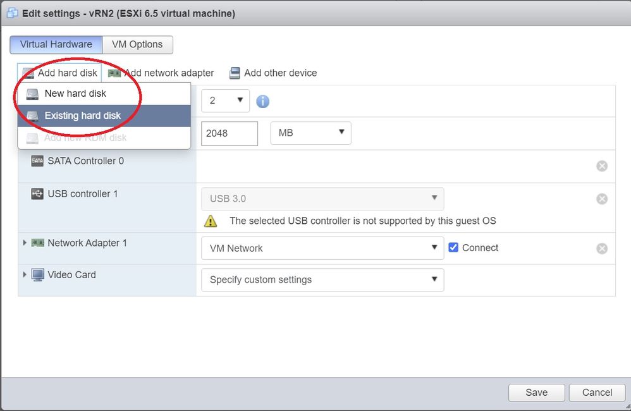Screen dimensions: 631x411
Task: Click the Add other device icon
Action: click(x=235, y=73)
